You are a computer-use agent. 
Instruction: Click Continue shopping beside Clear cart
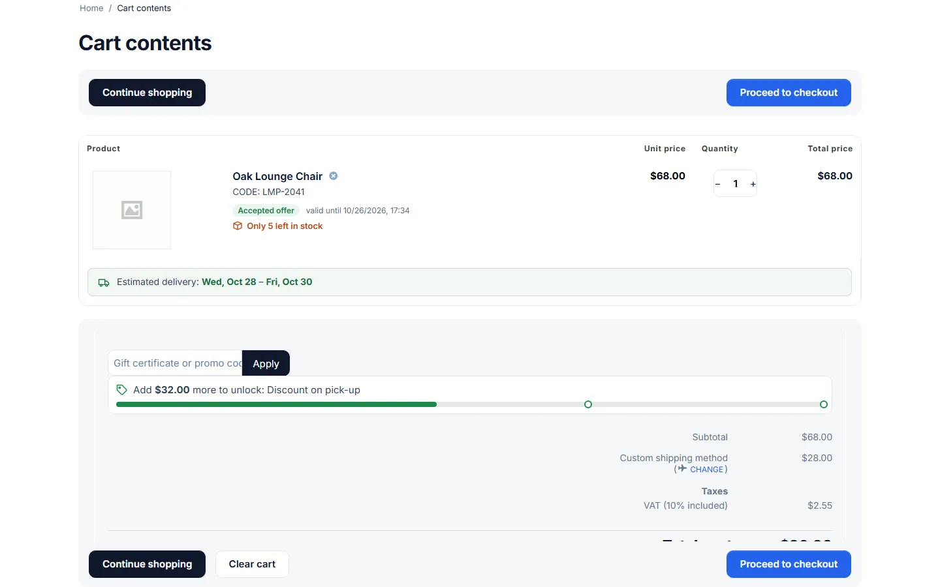coord(147,564)
